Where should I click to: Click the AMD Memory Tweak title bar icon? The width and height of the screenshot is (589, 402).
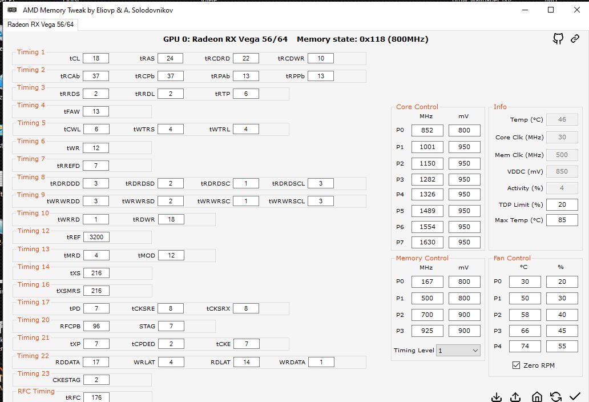click(13, 10)
